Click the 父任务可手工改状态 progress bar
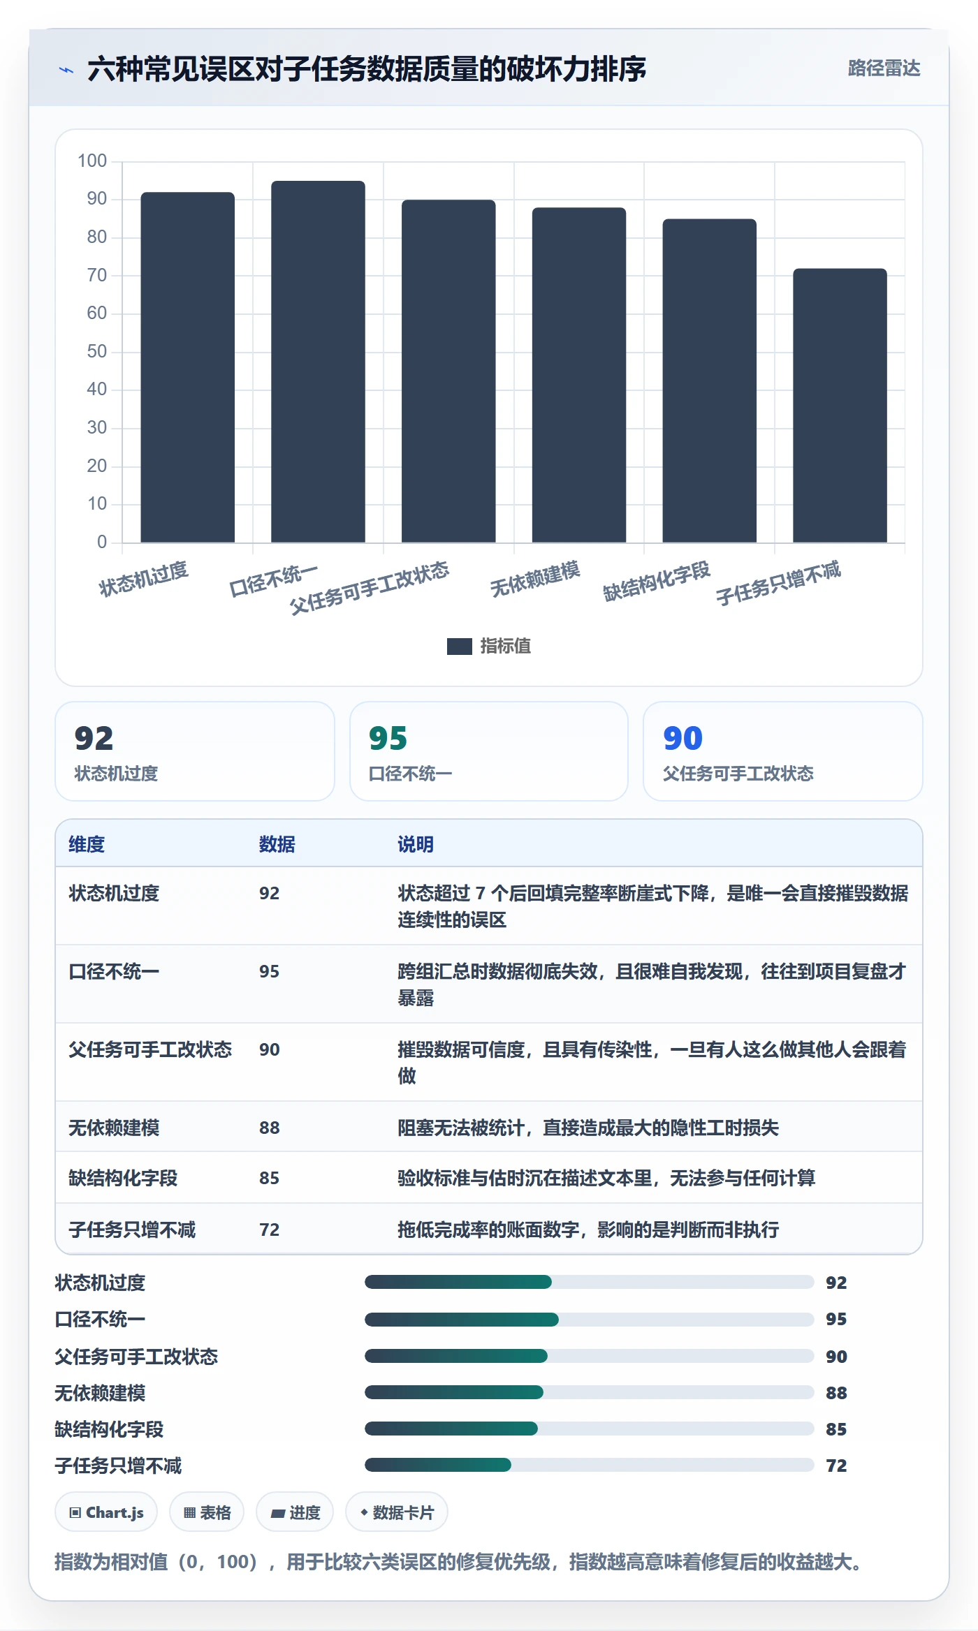Viewport: 978px width, 1631px height. pyautogui.click(x=590, y=1356)
